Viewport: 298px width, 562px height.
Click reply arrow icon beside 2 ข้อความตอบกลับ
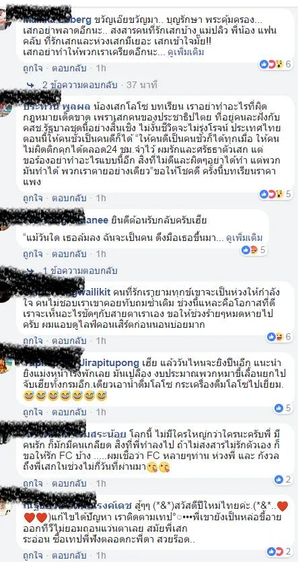30,85
